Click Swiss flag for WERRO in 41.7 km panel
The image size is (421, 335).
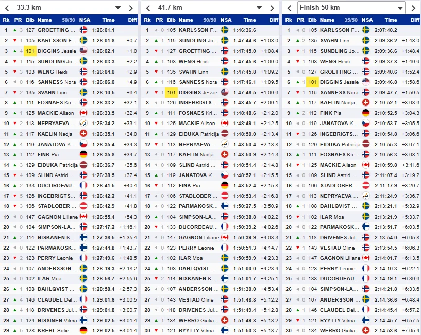[x=225, y=320]
